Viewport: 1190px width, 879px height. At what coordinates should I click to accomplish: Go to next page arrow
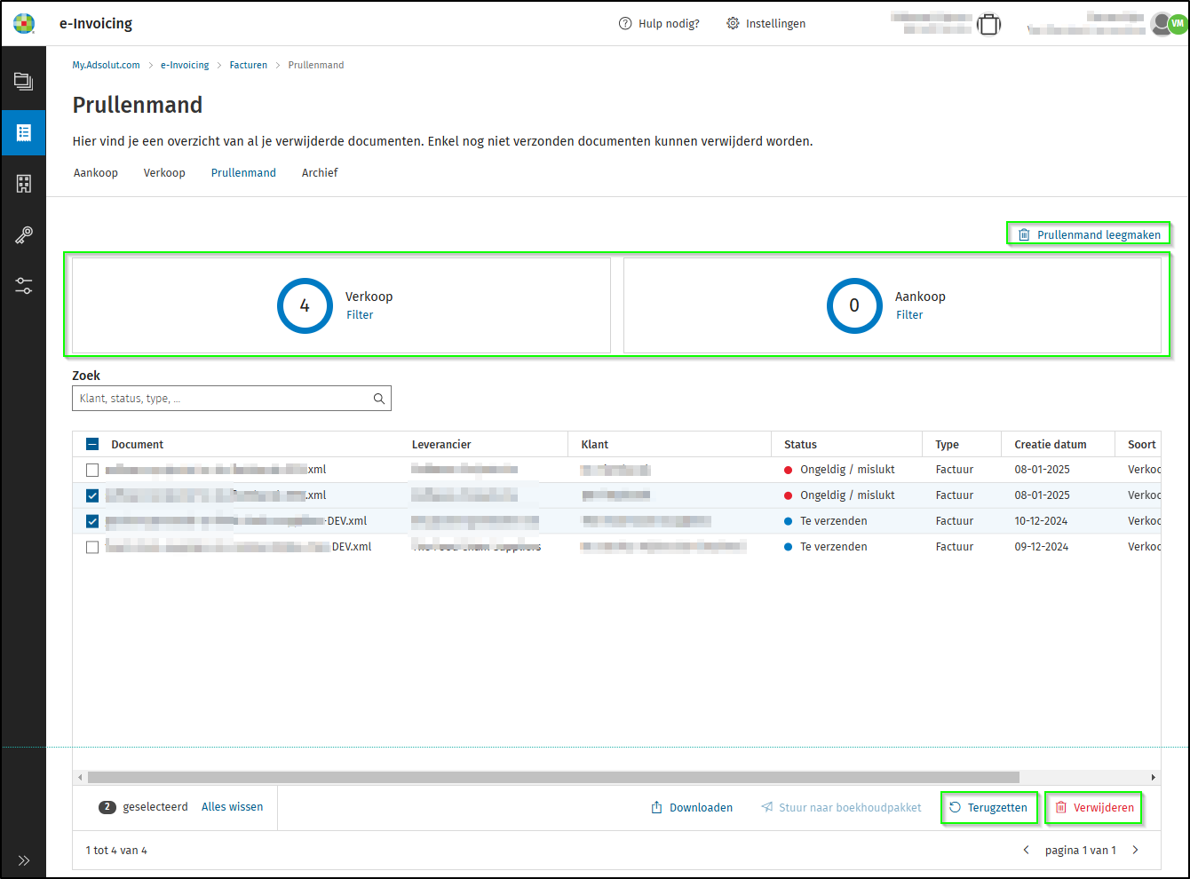(x=1135, y=851)
